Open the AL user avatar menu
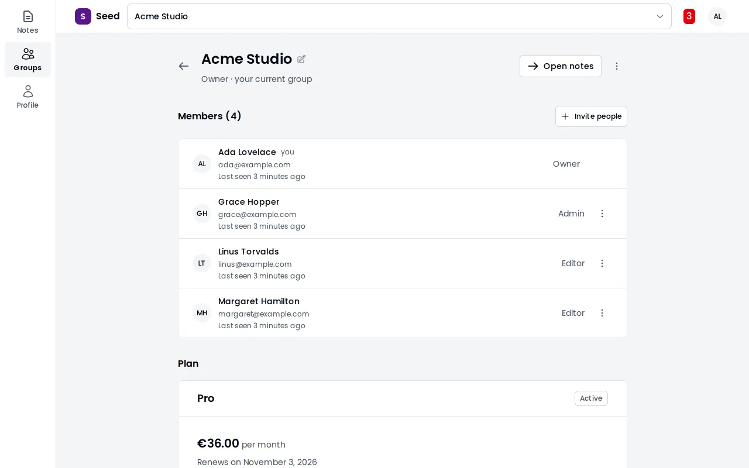Screen dimensions: 749x468 (x=717, y=16)
